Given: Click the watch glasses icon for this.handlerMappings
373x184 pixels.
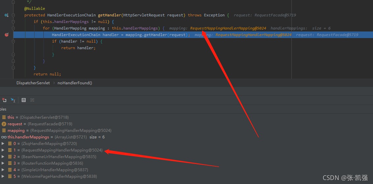Looking at the screenshot, I should pyautogui.click(x=4, y=137).
